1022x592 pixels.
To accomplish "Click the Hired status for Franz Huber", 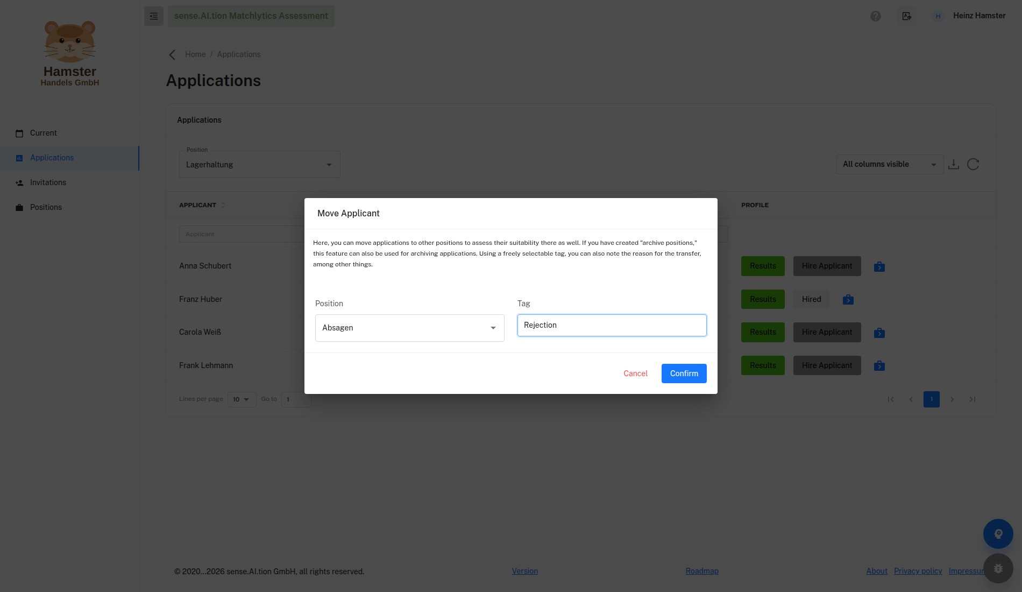I will point(811,299).
